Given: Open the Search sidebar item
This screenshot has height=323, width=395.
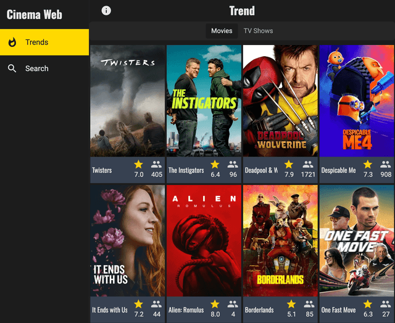Looking at the screenshot, I should (x=44, y=68).
